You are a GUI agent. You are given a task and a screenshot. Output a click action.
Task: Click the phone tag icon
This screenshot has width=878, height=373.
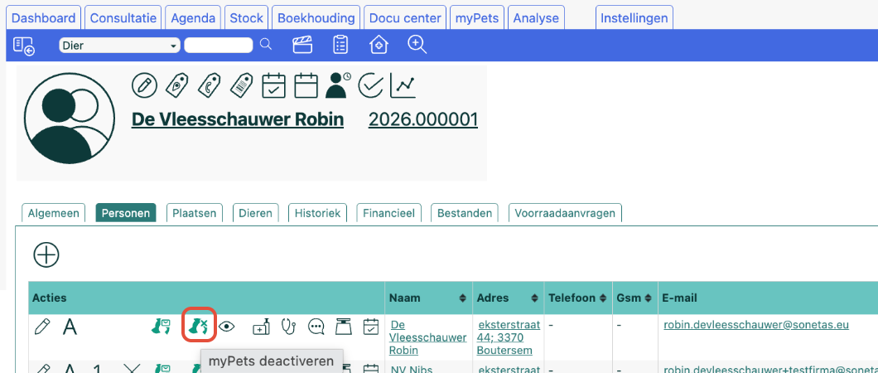[208, 85]
